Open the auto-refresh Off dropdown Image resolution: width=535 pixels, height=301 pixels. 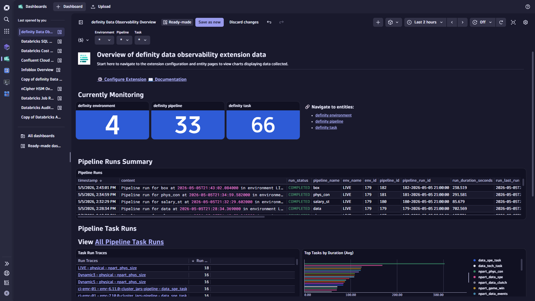482,22
